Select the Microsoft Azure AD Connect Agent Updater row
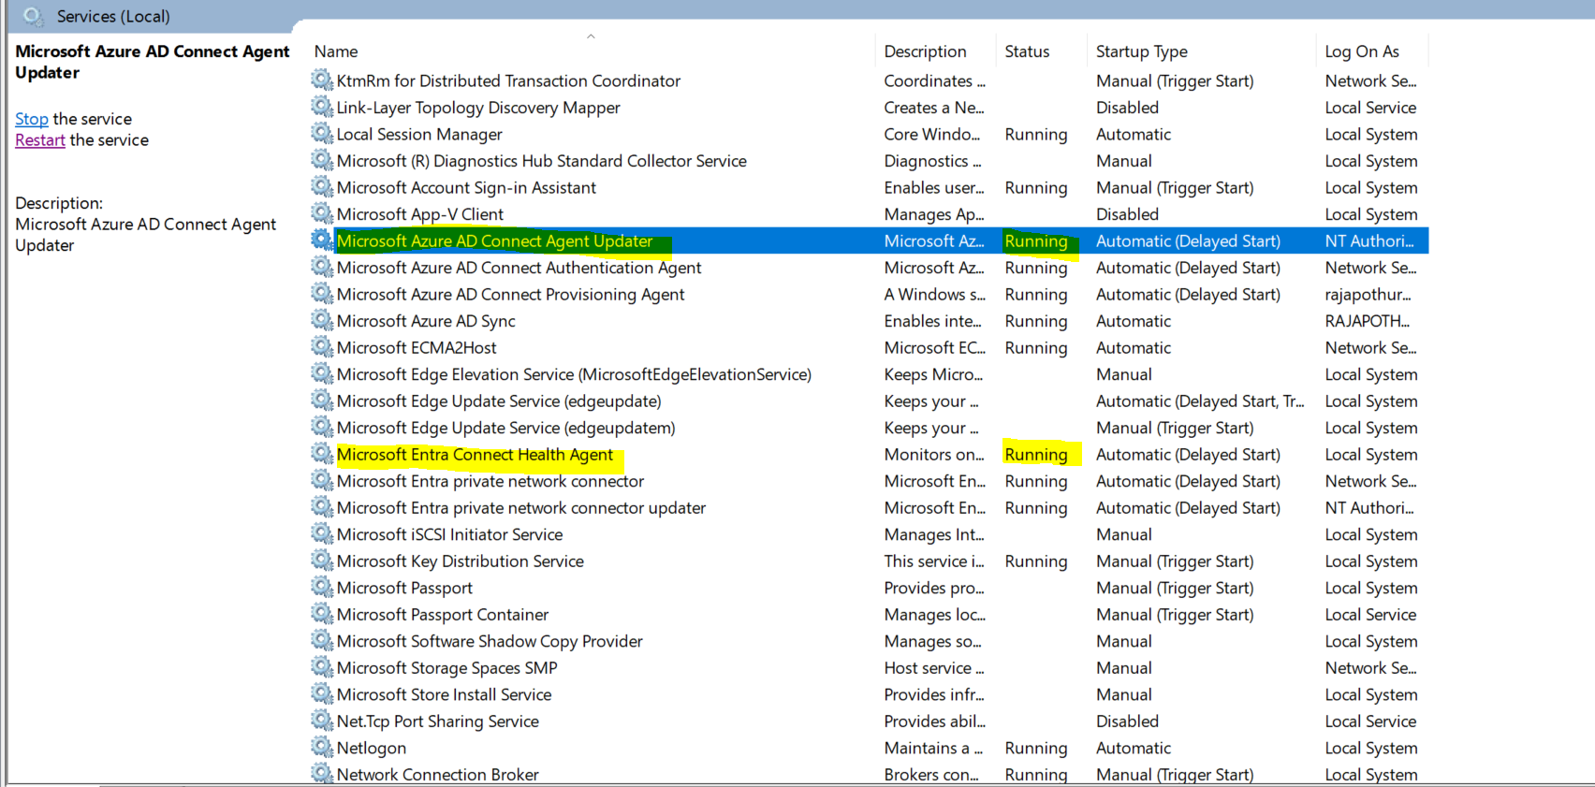This screenshot has width=1595, height=787. (x=870, y=240)
